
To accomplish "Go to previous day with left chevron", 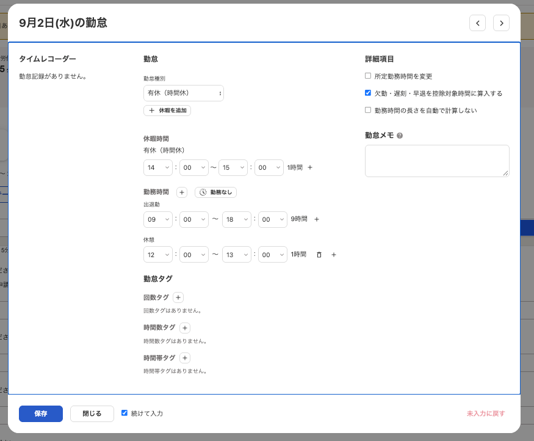I will pos(477,23).
